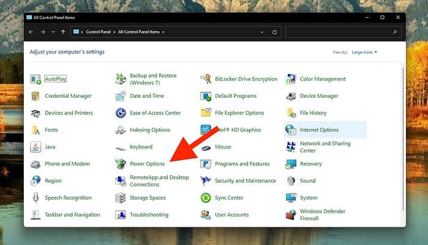428x245 pixels.
Task: Expand the address bar history dropdown
Action: [x=262, y=32]
